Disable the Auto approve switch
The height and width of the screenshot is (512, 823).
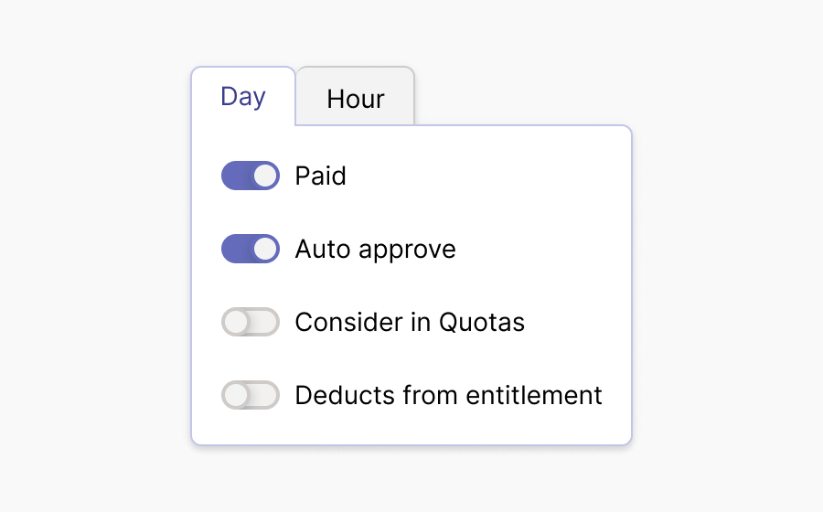coord(250,249)
